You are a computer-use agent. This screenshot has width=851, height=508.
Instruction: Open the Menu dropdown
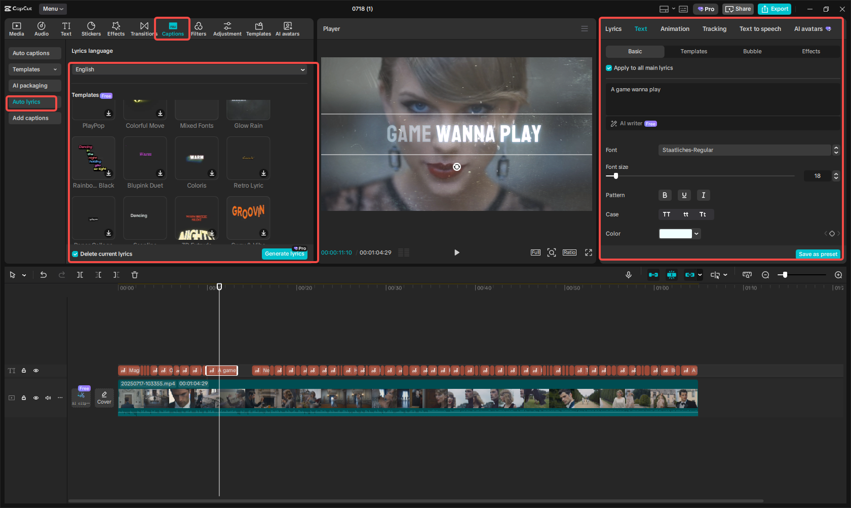coord(53,9)
